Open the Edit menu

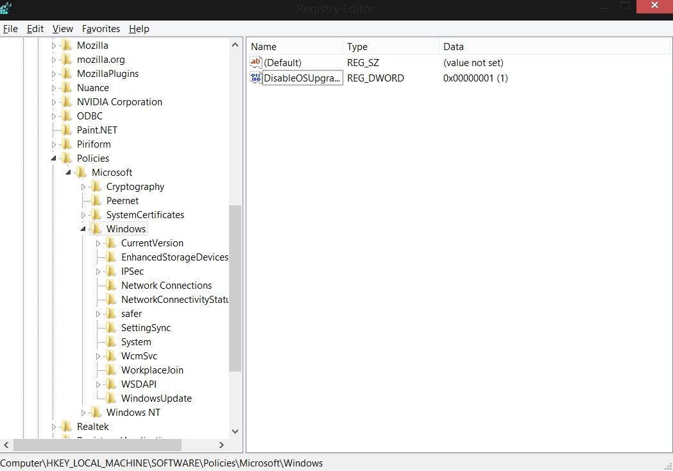click(35, 29)
